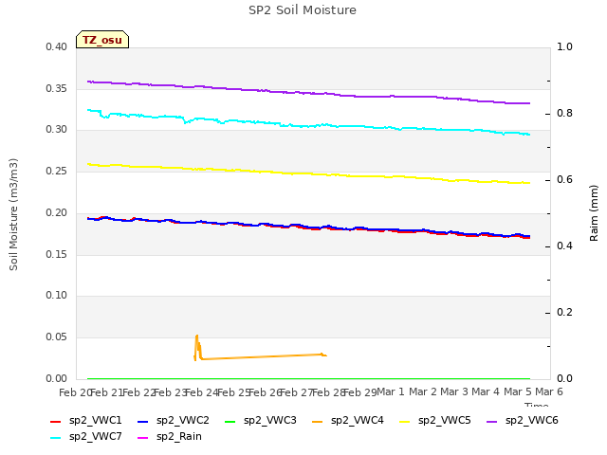
Task: Click the 1.0 right axis tick label
Action: (x=564, y=47)
